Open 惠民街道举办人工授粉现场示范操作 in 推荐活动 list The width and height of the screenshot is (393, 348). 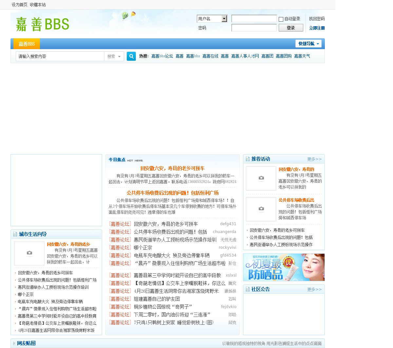pos(281,245)
